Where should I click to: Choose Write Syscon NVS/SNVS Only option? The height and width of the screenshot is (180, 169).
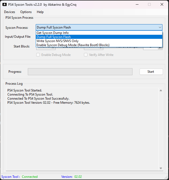pos(58,41)
